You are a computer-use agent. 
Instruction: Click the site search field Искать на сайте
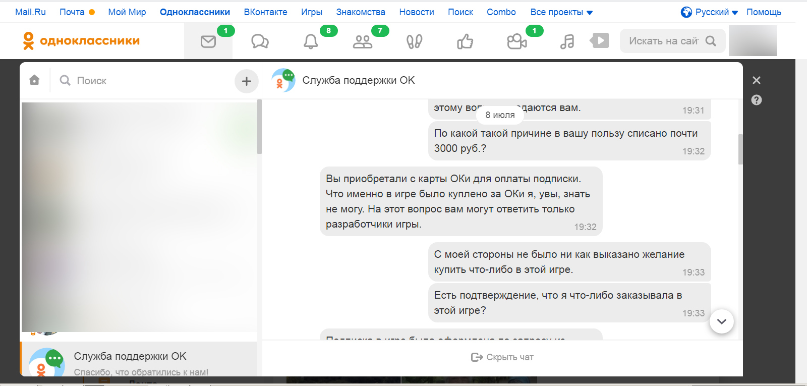(x=663, y=41)
